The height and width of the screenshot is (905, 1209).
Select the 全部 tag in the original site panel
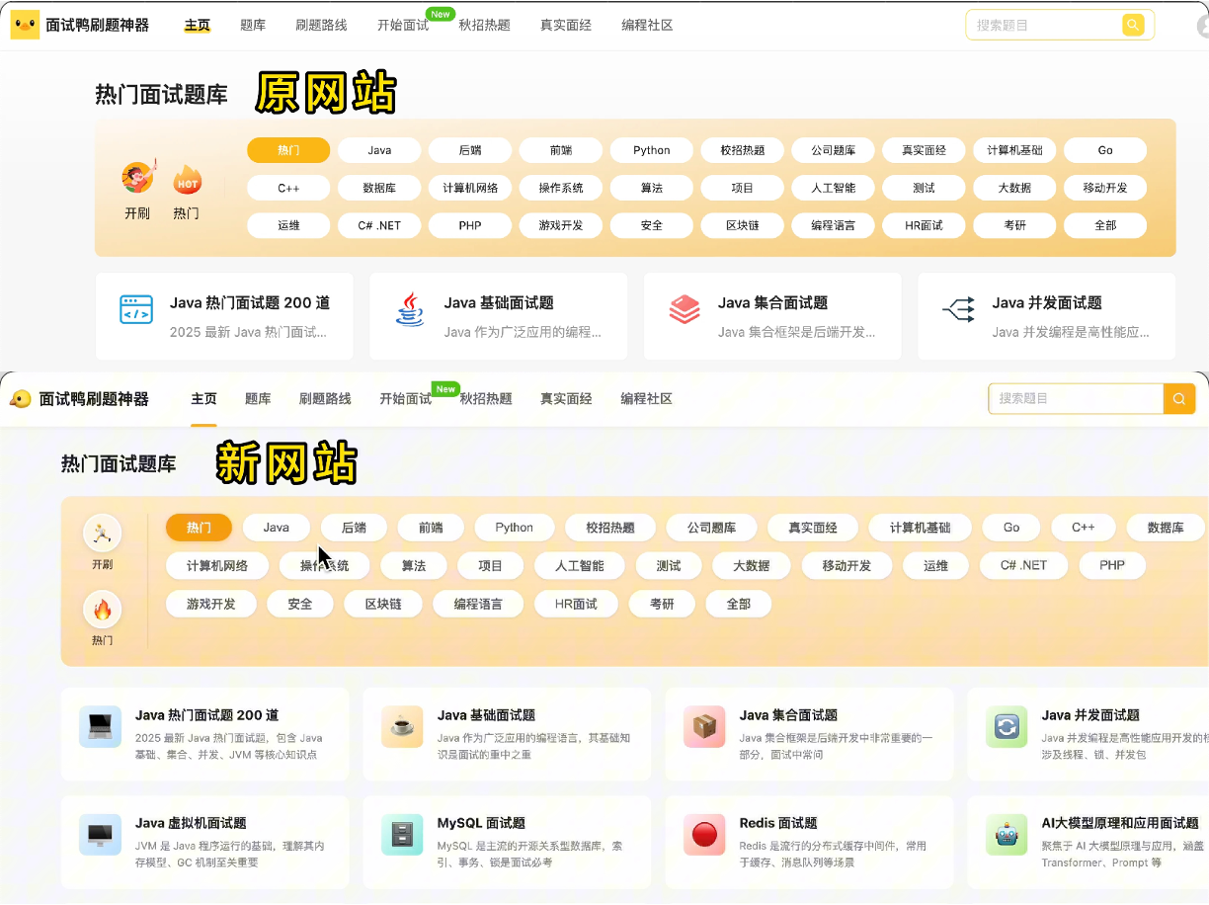[1104, 225]
